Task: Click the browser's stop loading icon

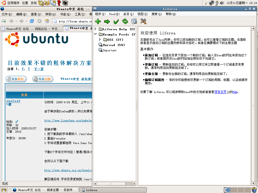Action: 39,21
